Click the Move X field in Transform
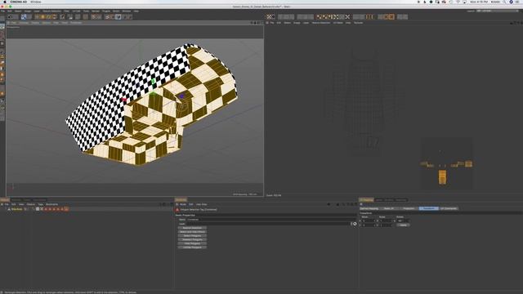This screenshot has width=523, height=294. (x=369, y=220)
